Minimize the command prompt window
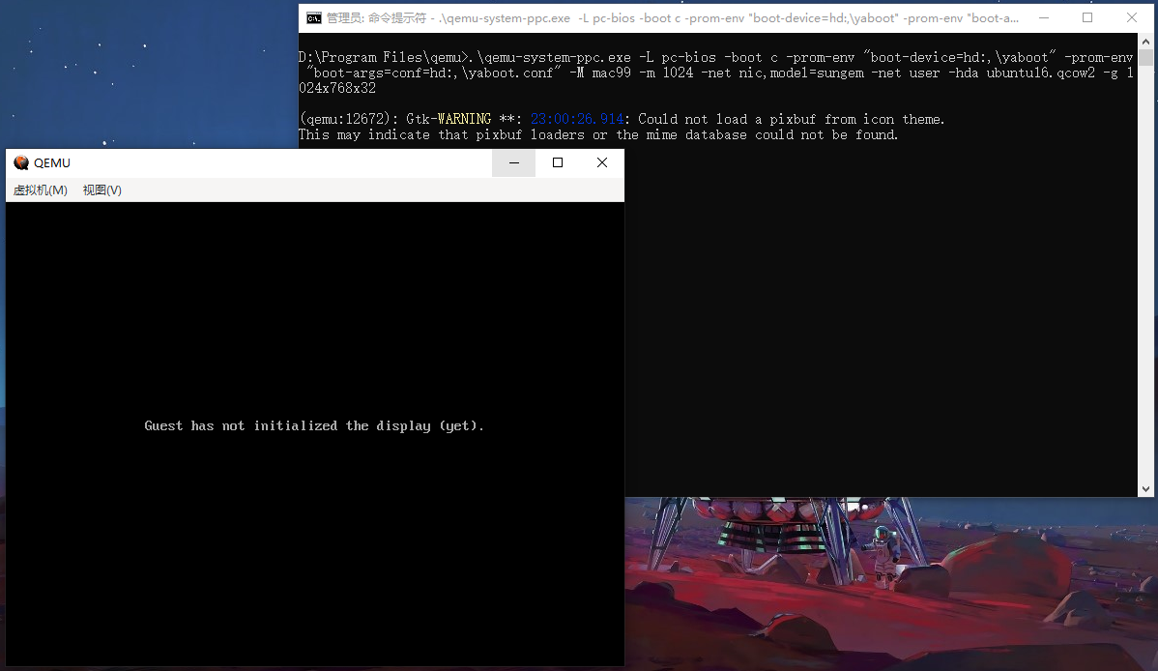 (1044, 17)
